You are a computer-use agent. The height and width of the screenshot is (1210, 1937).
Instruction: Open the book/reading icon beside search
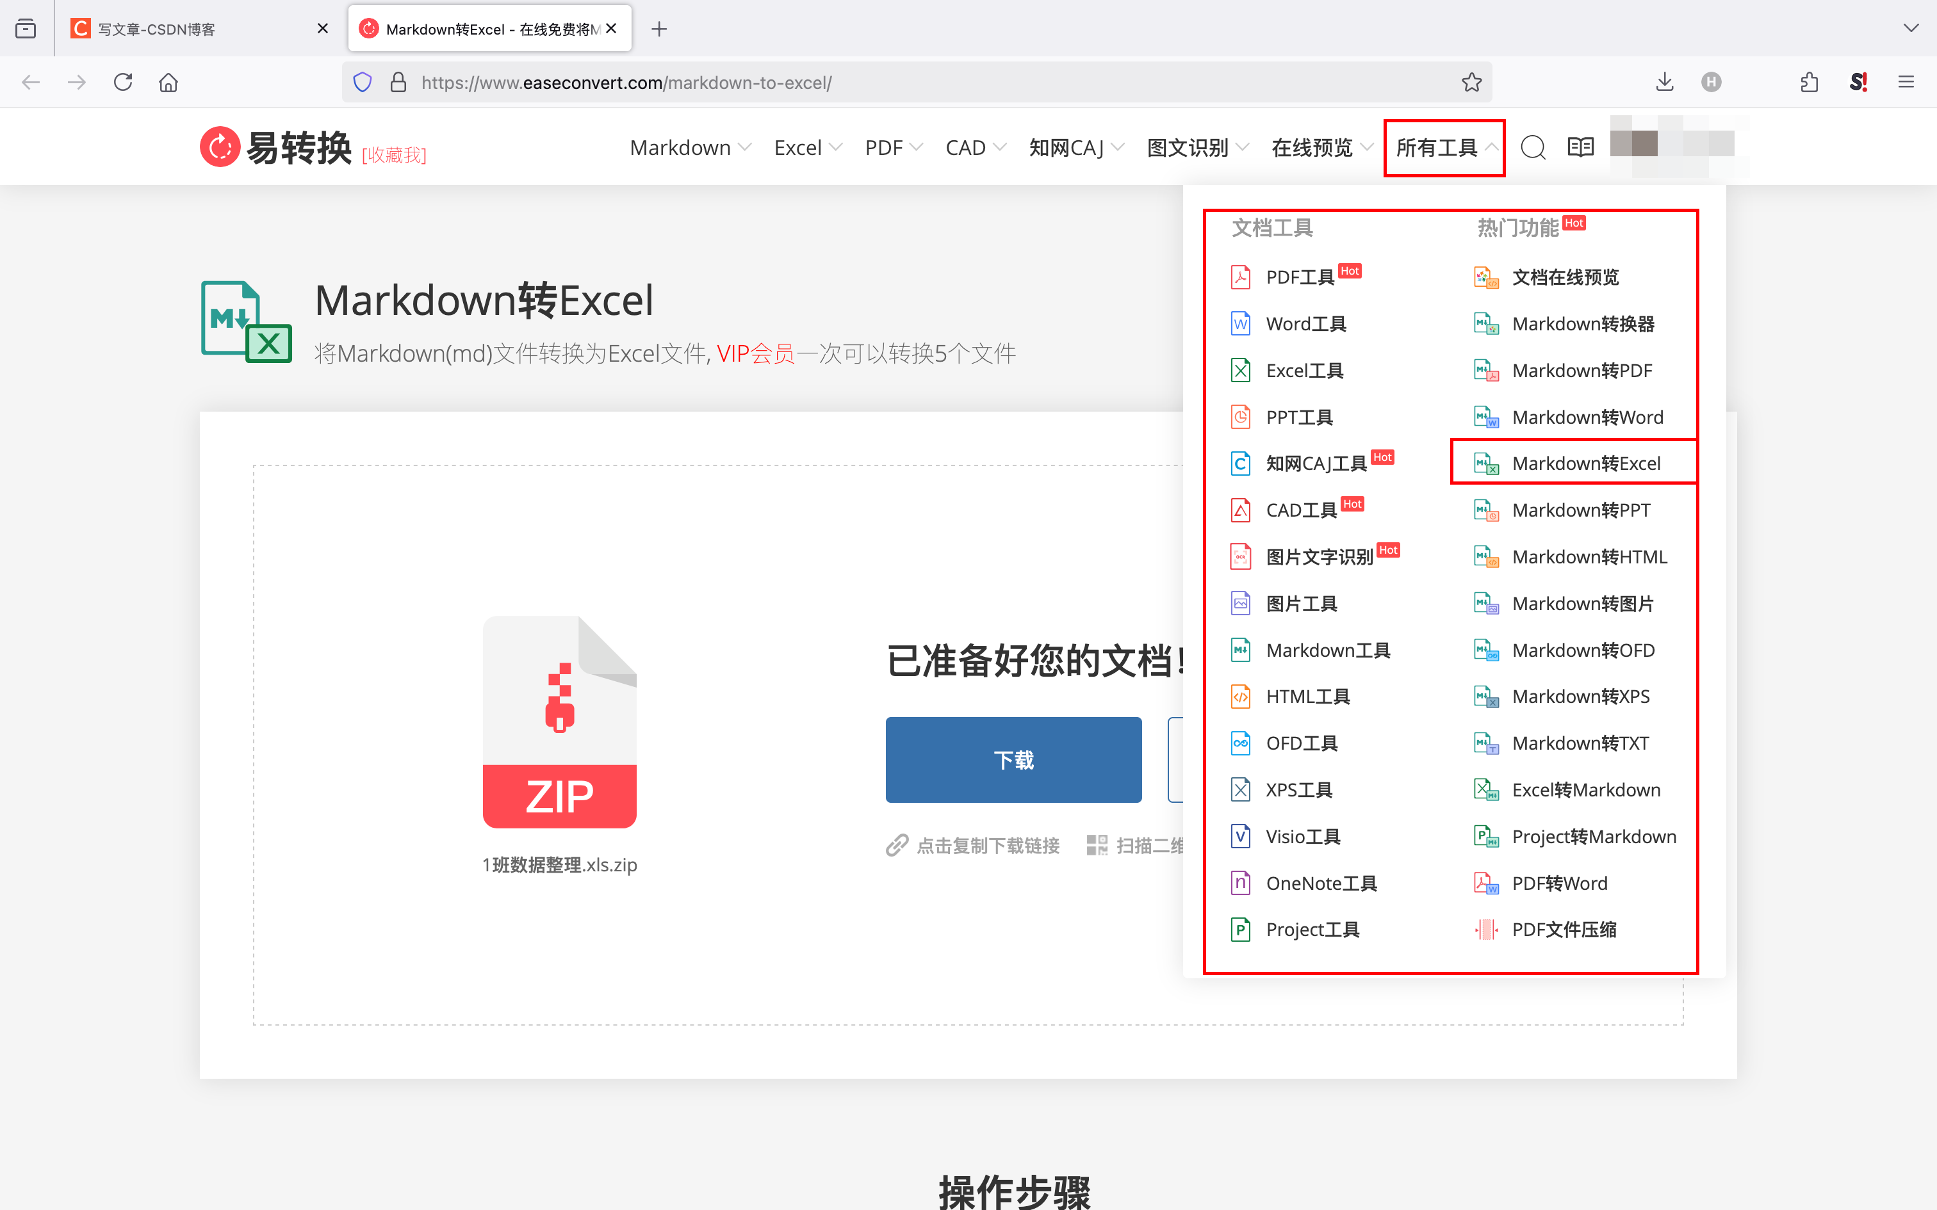click(1580, 147)
